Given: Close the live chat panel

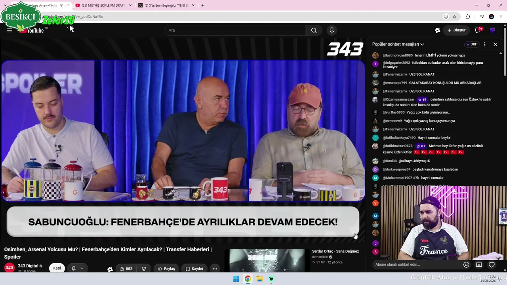Looking at the screenshot, I should (x=495, y=44).
